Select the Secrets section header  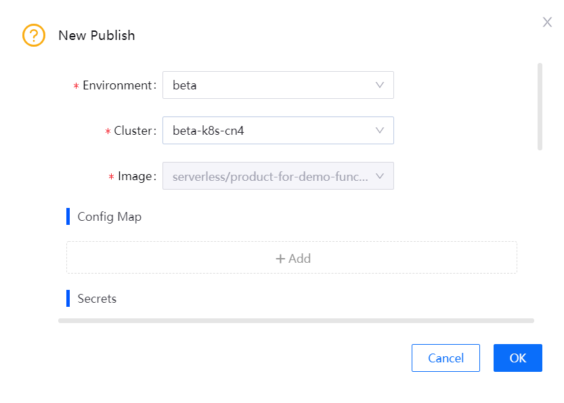tap(98, 298)
